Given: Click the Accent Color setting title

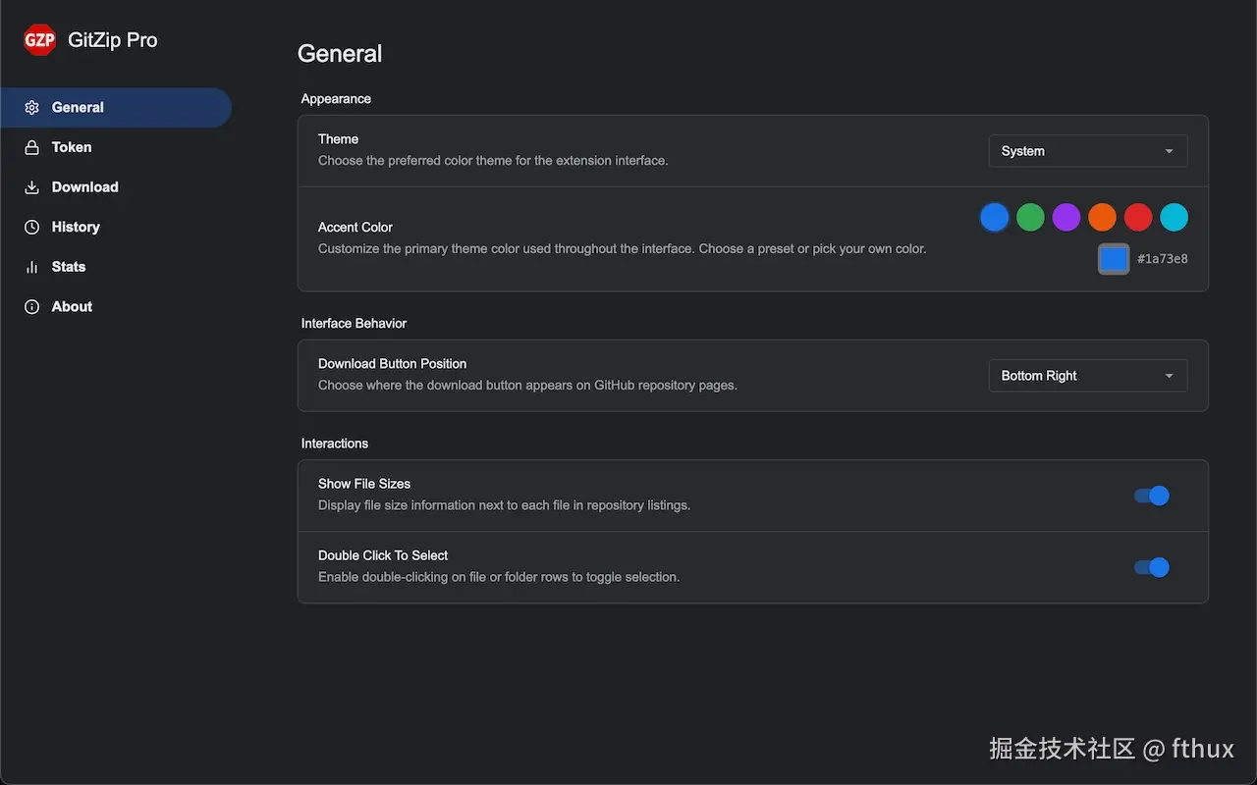Looking at the screenshot, I should click(355, 227).
